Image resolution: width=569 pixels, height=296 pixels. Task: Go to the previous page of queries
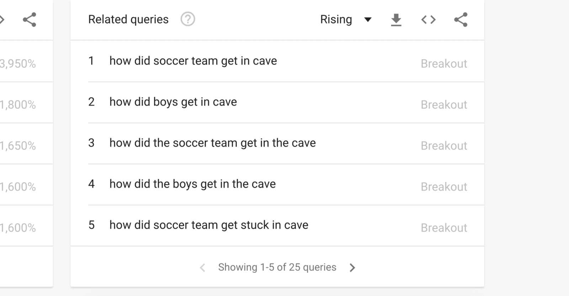pyautogui.click(x=202, y=268)
